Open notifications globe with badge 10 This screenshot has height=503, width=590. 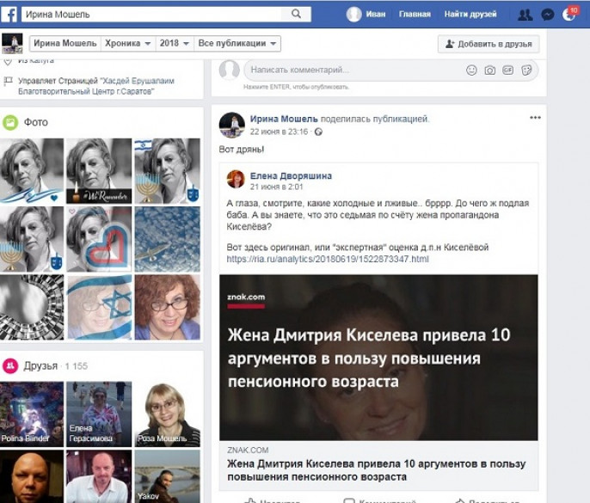tap(569, 15)
